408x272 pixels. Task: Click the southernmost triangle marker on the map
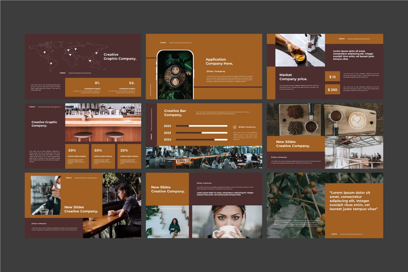[x=51, y=63]
